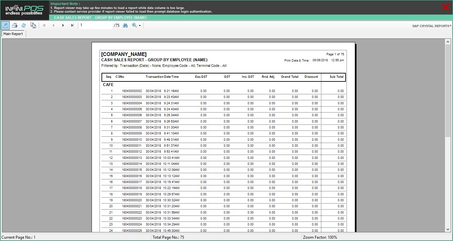Click the Grand Total column header
This screenshot has height=241, width=453.
click(x=290, y=77)
